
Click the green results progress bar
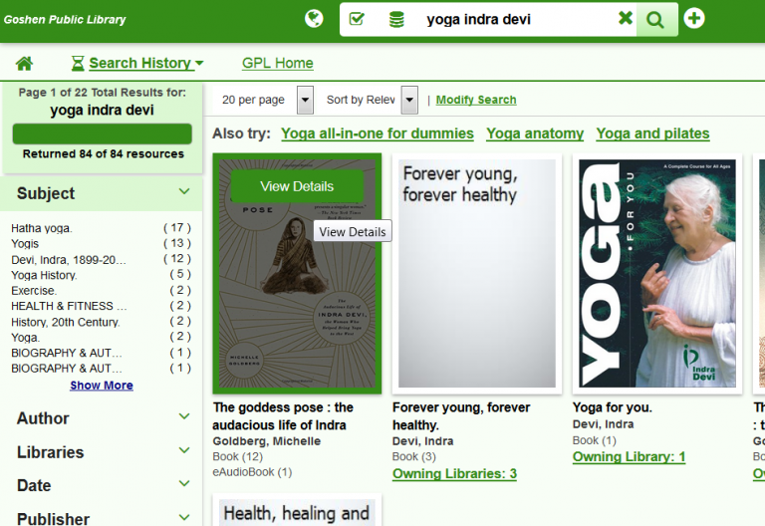(102, 133)
